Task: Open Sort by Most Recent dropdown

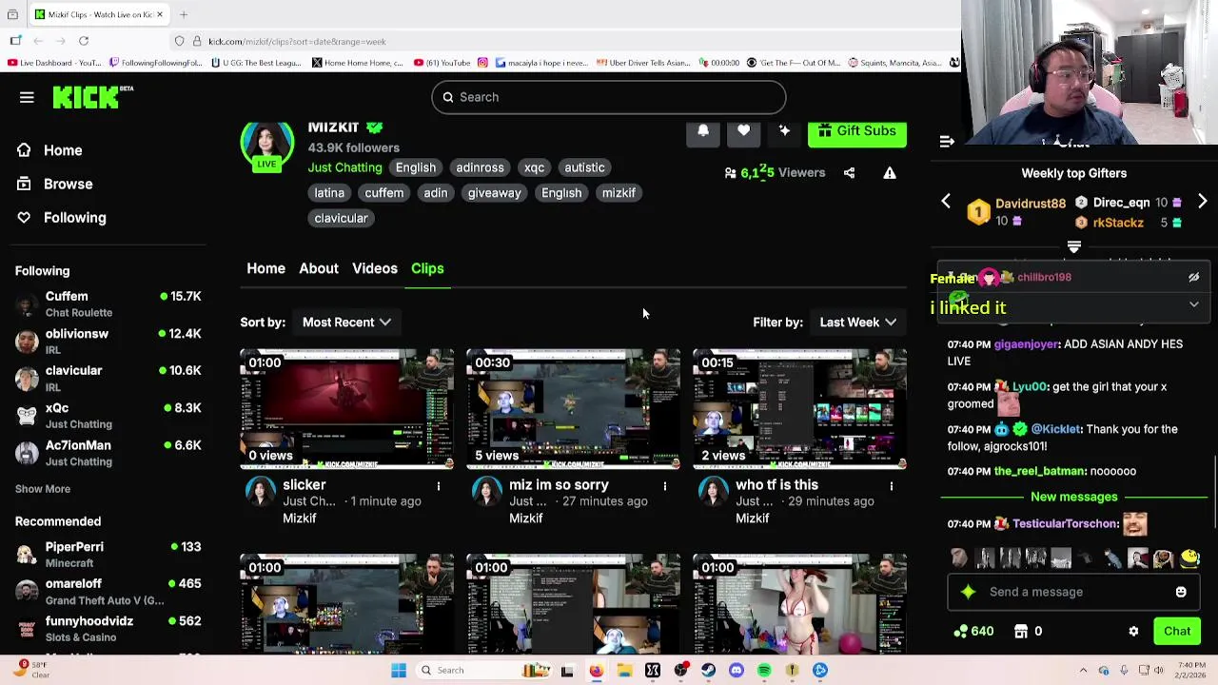Action: tap(346, 323)
